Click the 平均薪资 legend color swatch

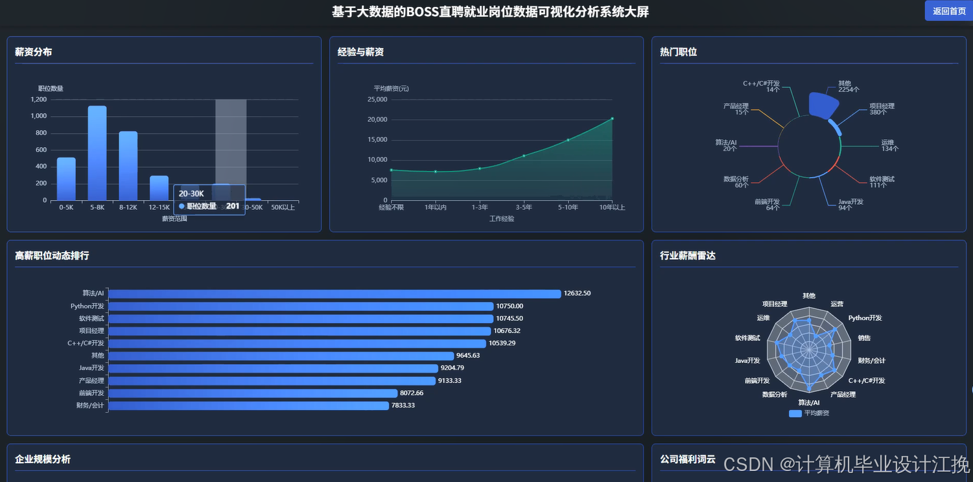coord(795,413)
